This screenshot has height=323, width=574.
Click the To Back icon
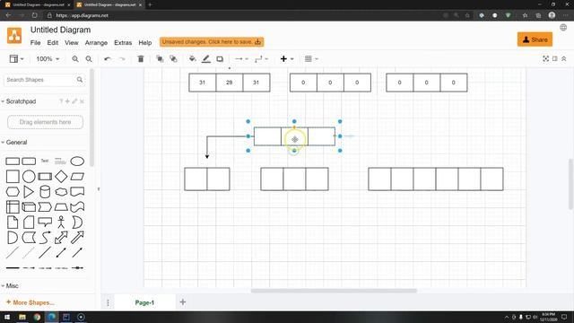point(173,59)
